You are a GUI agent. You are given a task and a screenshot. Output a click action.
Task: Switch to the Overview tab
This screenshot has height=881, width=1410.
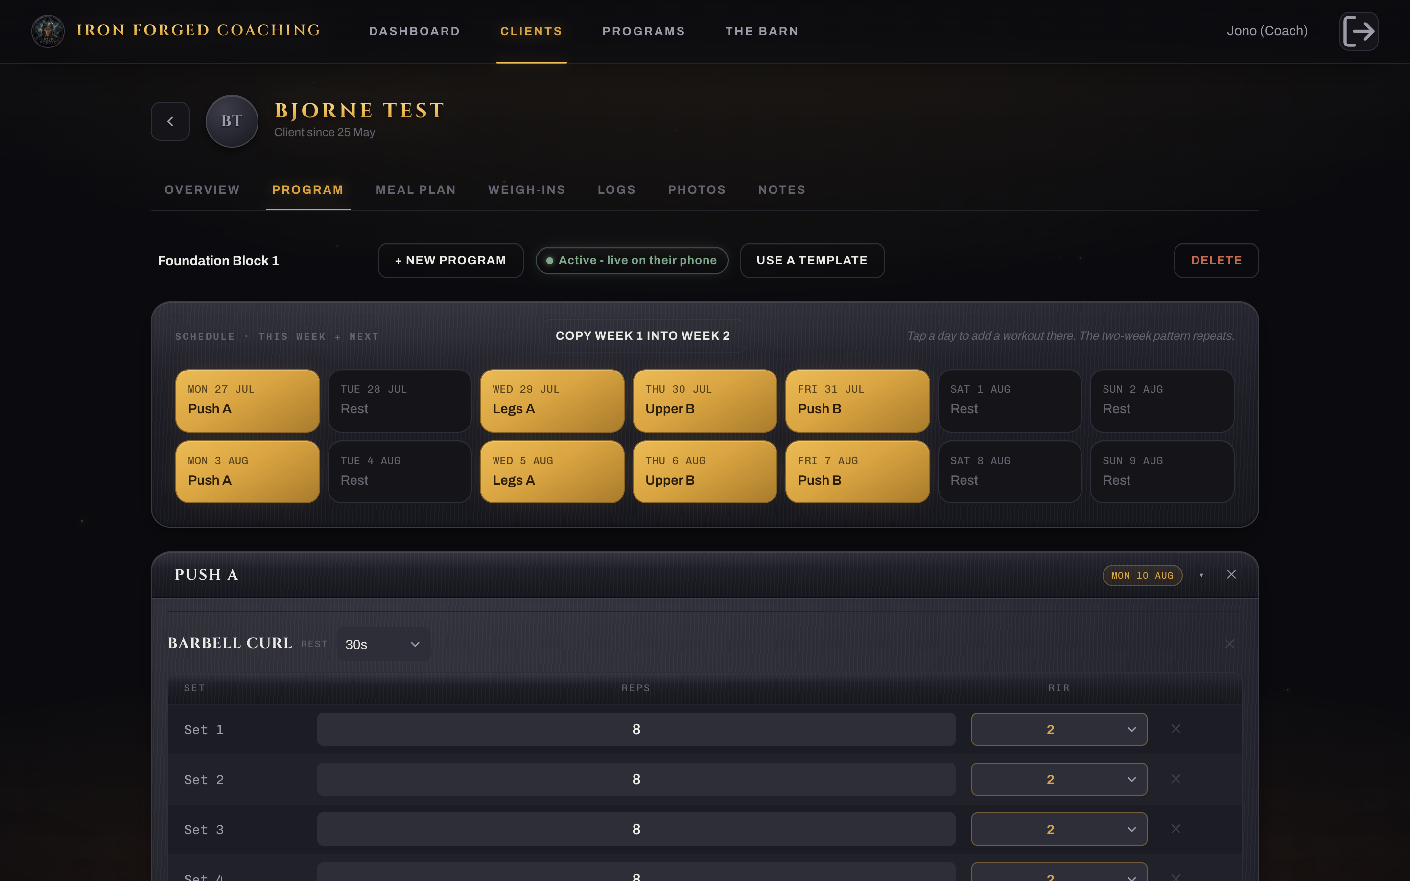coord(202,190)
